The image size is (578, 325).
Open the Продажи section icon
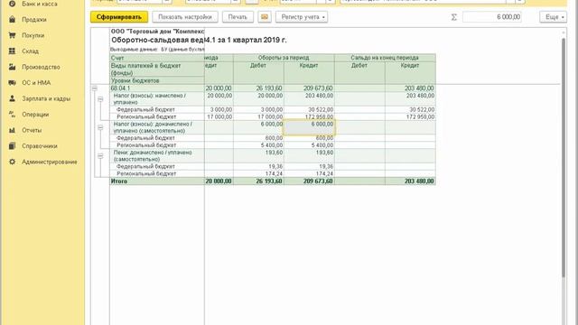point(12,20)
